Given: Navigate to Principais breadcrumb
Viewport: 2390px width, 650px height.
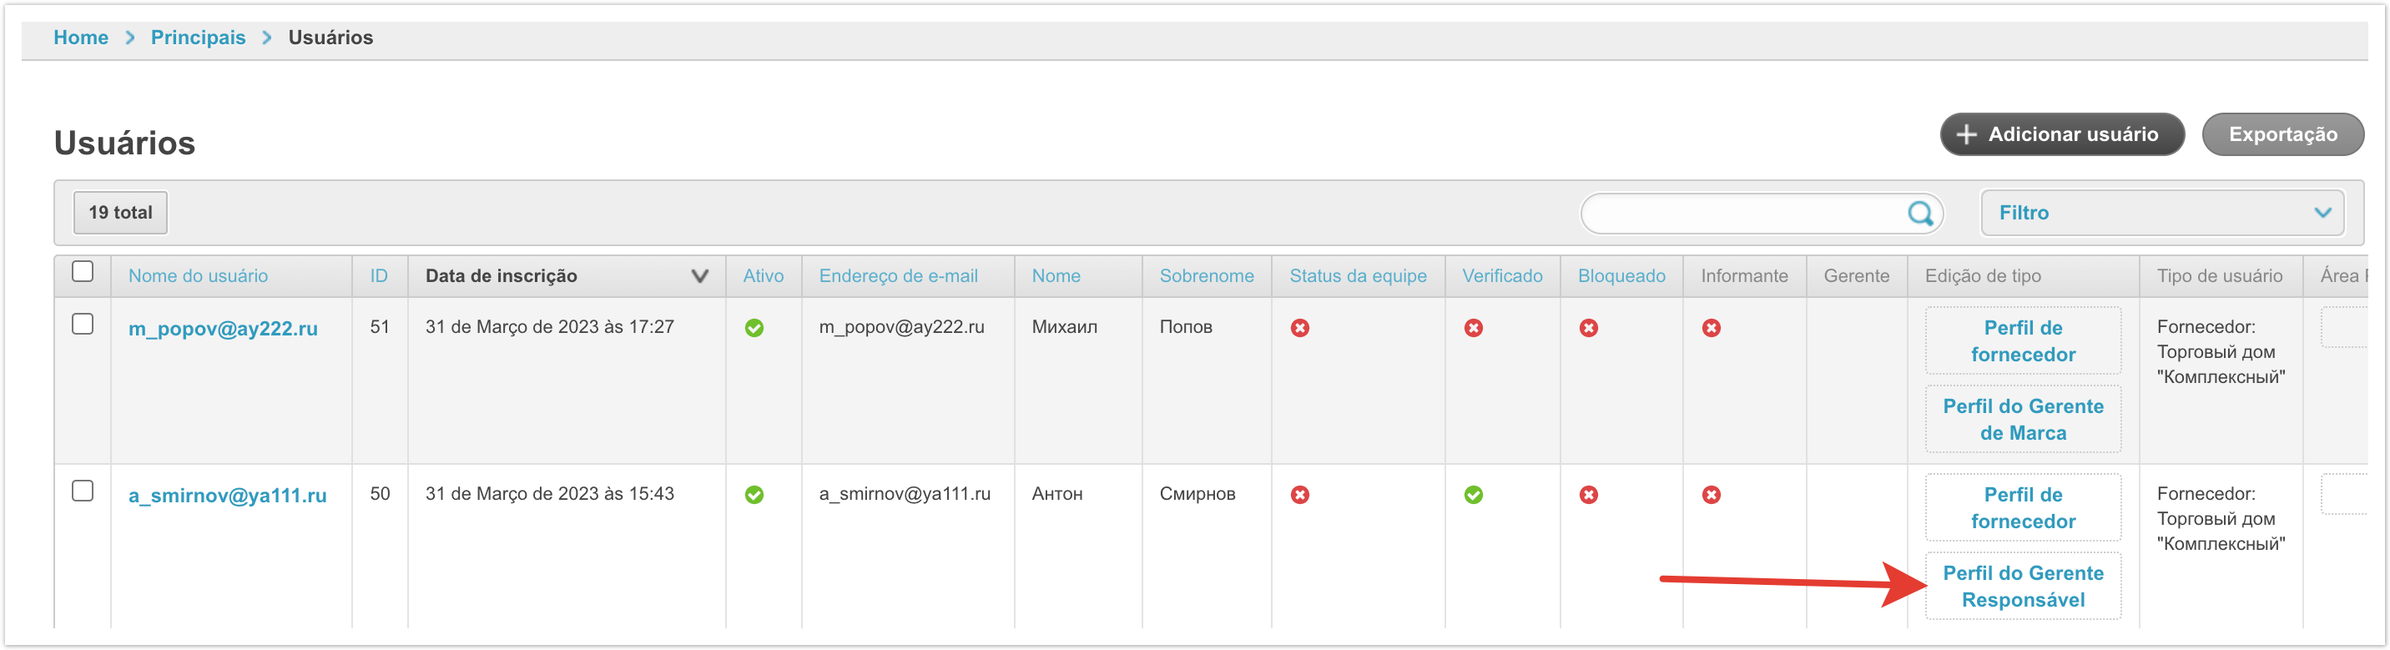Looking at the screenshot, I should [198, 38].
